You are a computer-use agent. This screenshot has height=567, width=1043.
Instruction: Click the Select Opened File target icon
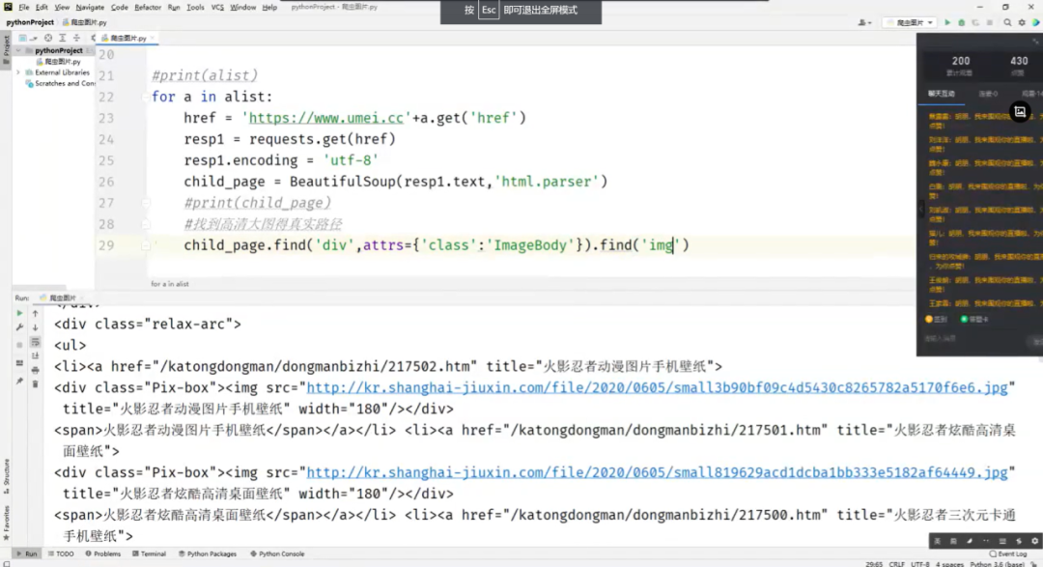tap(48, 38)
